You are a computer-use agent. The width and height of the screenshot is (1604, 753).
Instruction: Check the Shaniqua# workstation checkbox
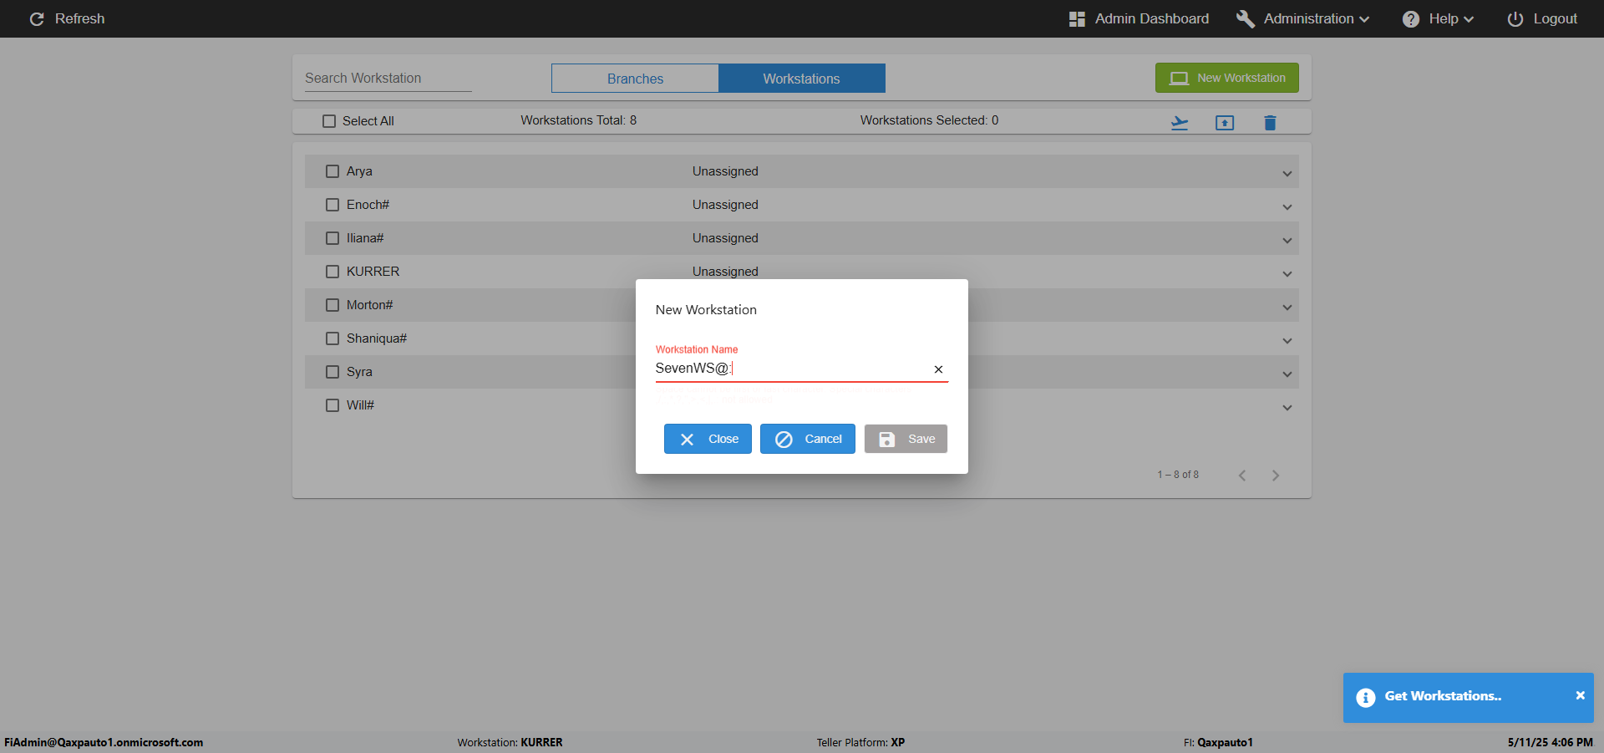click(x=332, y=338)
